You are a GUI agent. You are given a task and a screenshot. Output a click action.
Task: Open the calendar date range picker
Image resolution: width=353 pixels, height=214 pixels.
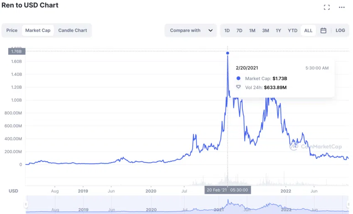coord(324,30)
